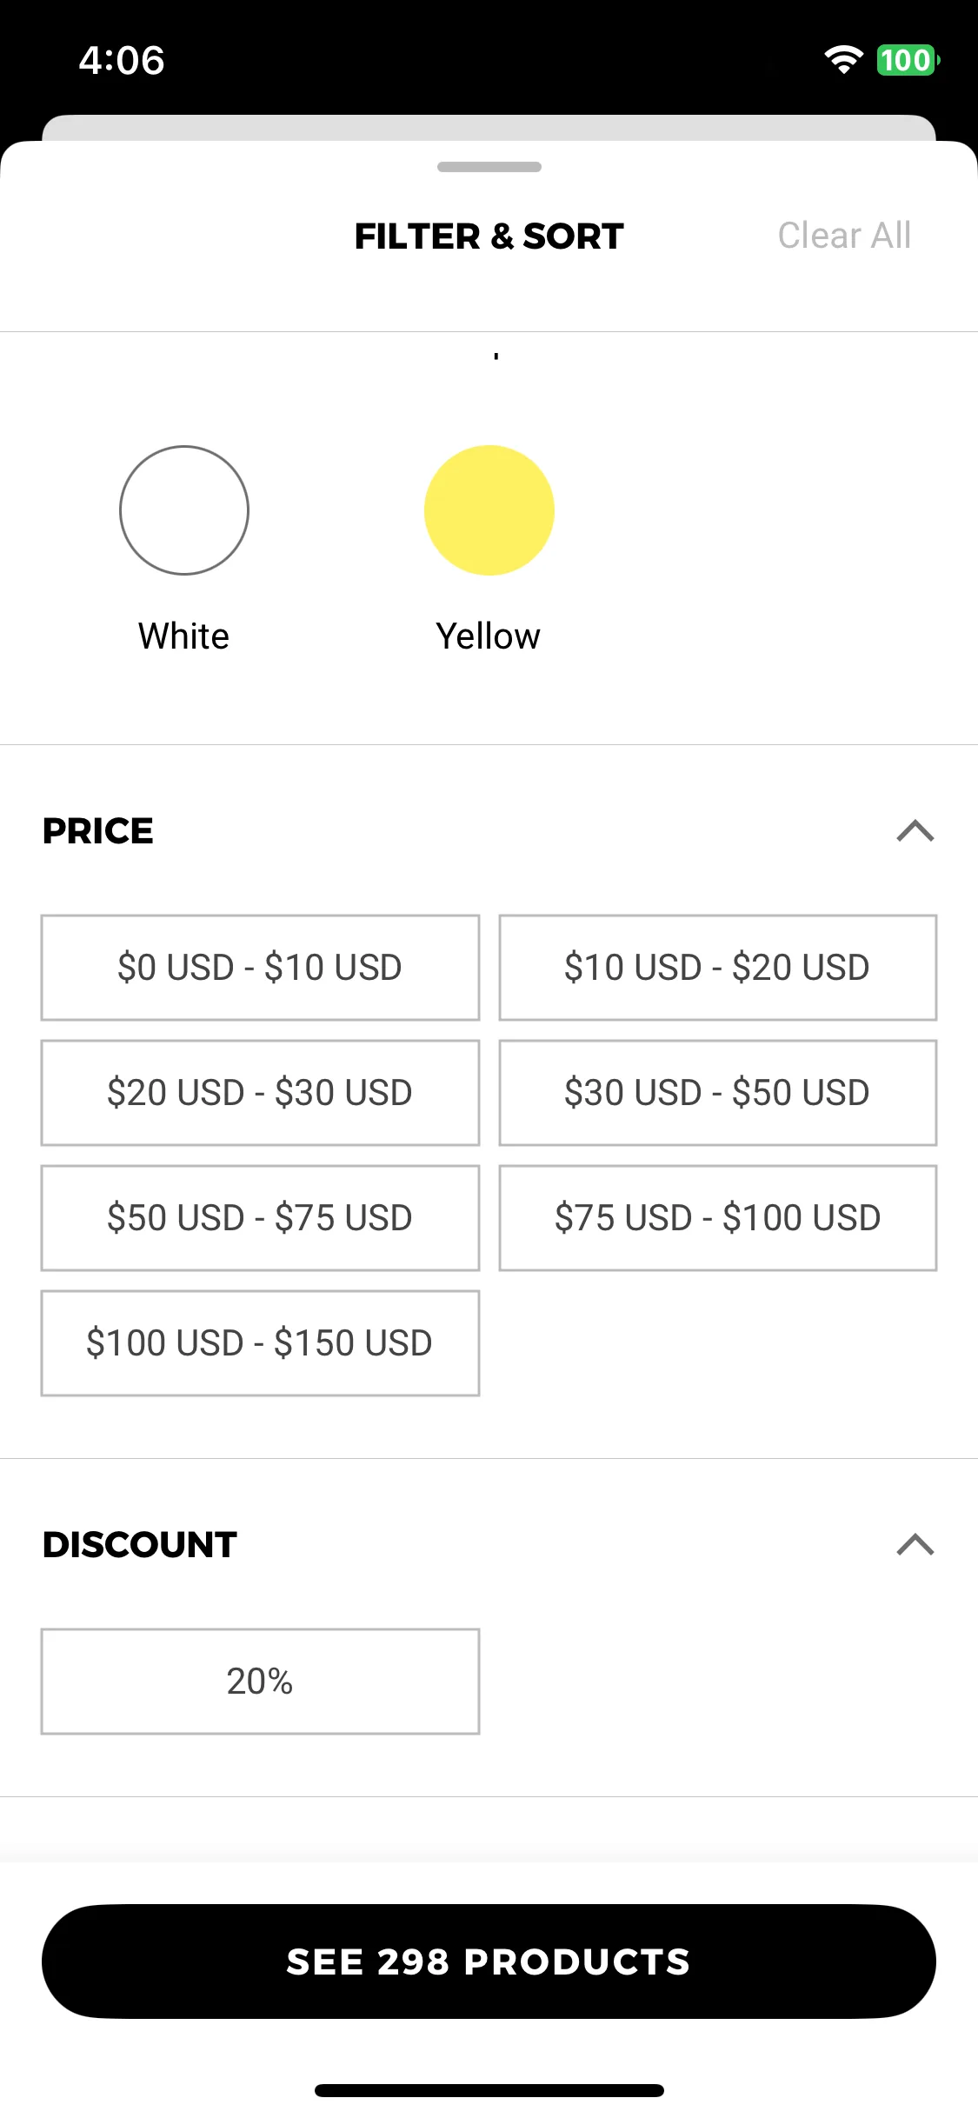Tap the Clear All link
This screenshot has width=978, height=2118.
coord(844,236)
